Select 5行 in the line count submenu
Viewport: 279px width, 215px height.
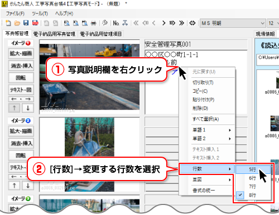(253, 169)
